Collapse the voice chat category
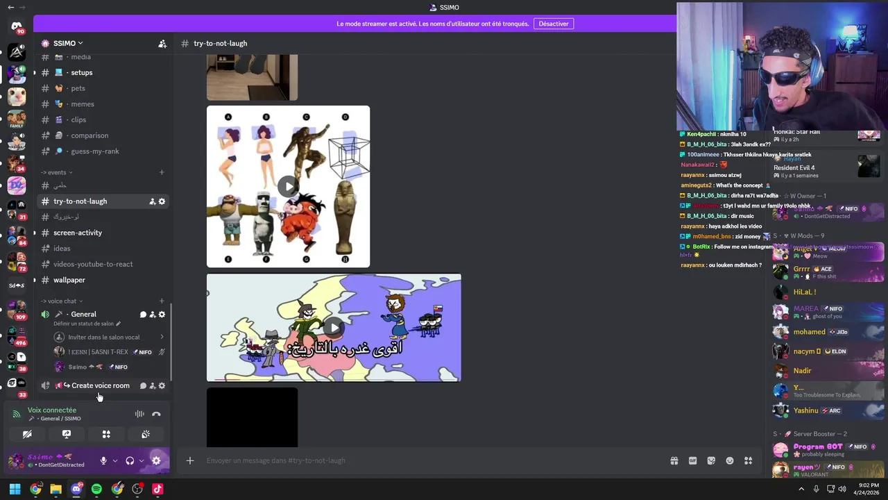 (61, 301)
